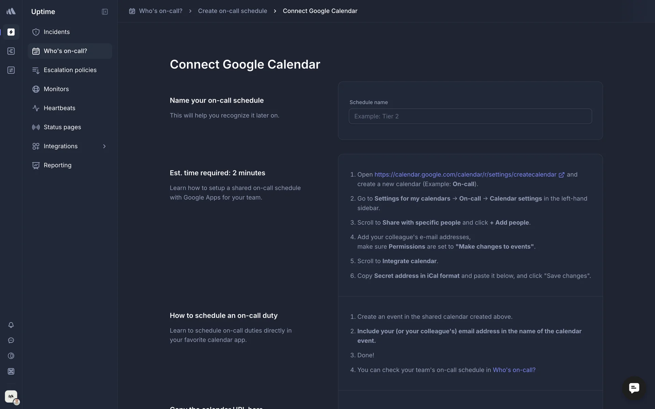Open Escalation policies page
This screenshot has height=409, width=655.
(70, 70)
